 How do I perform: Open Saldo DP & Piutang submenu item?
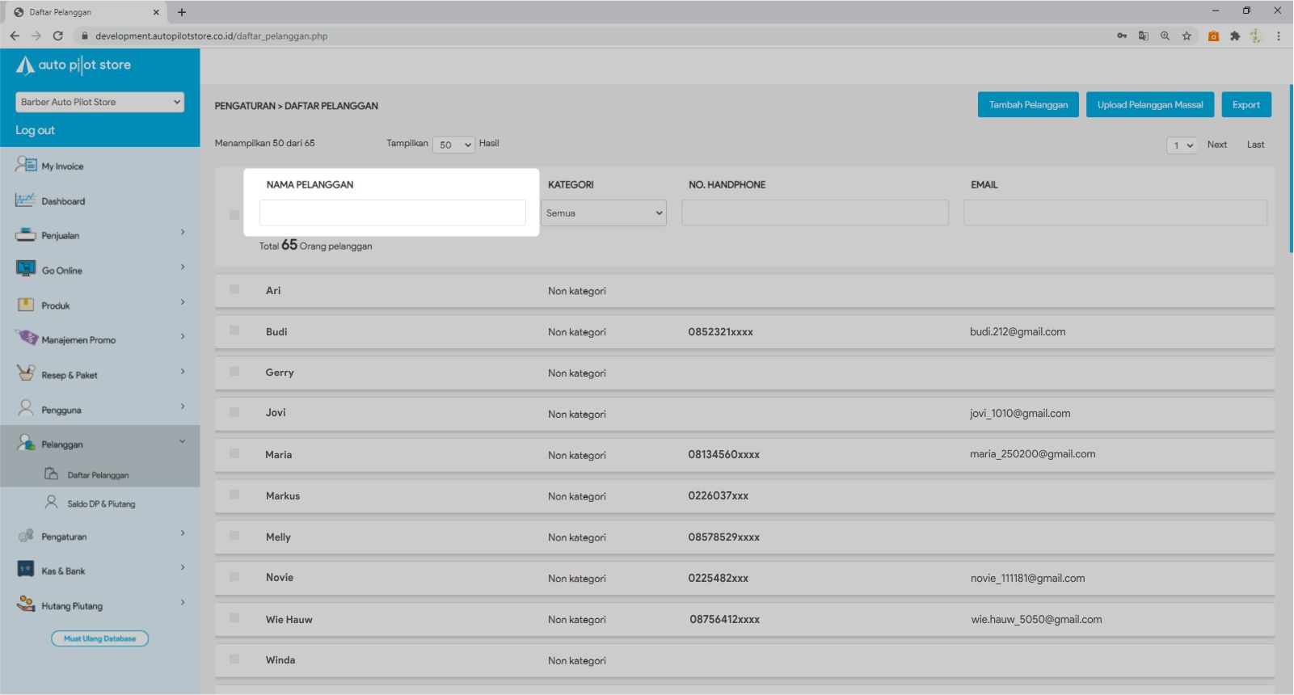pyautogui.click(x=101, y=503)
